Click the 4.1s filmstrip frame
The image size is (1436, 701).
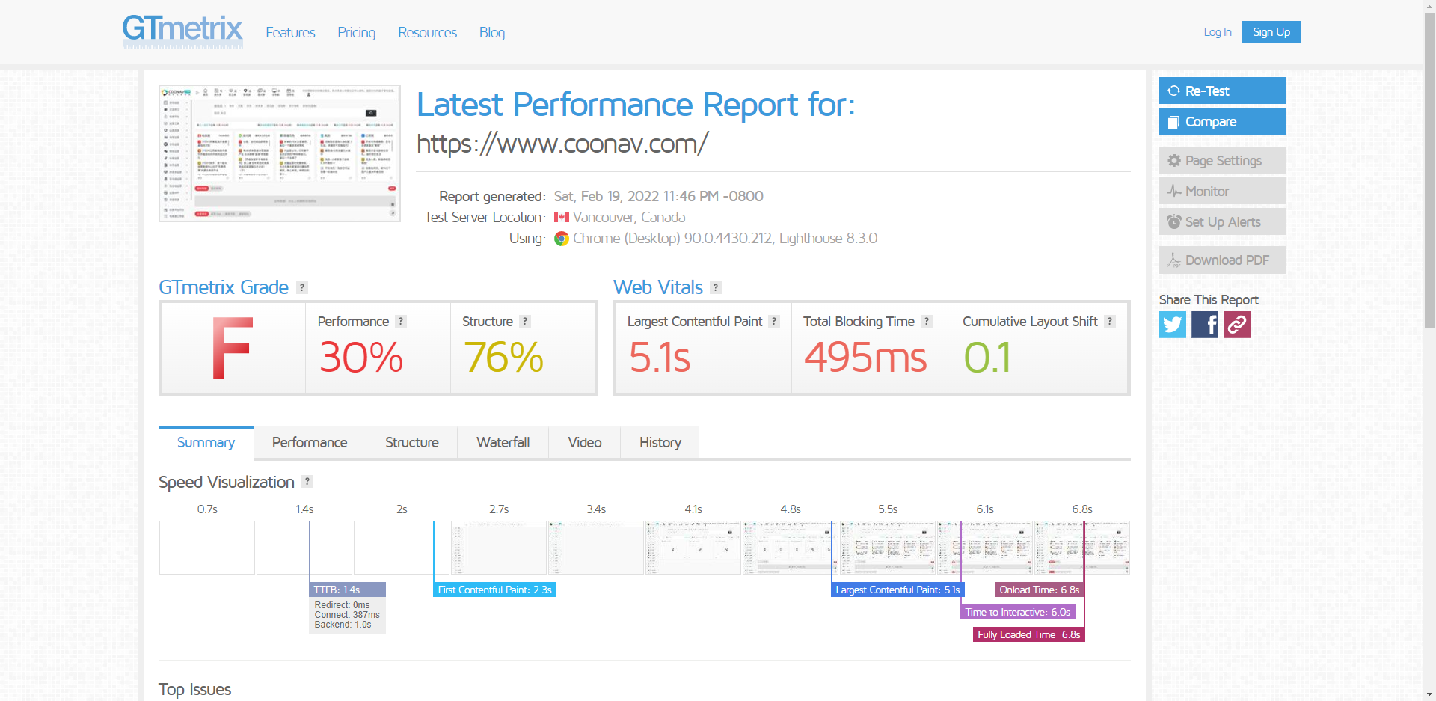(693, 548)
